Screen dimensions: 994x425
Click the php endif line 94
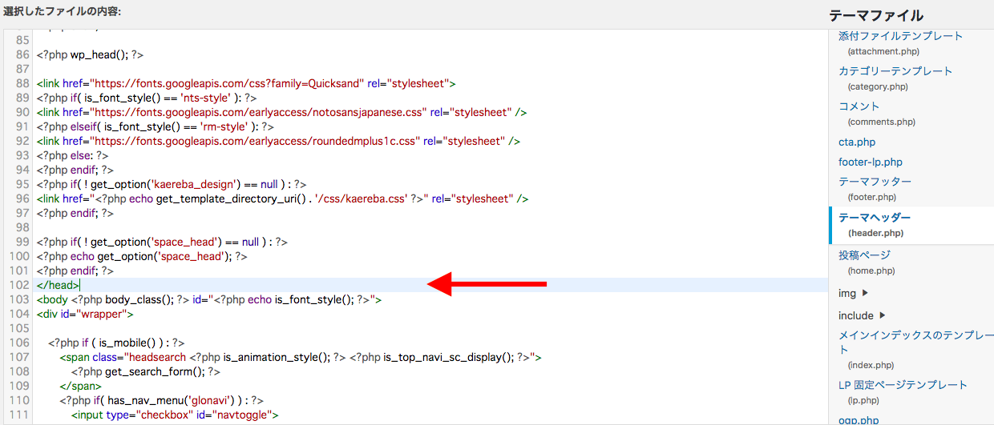tap(75, 170)
